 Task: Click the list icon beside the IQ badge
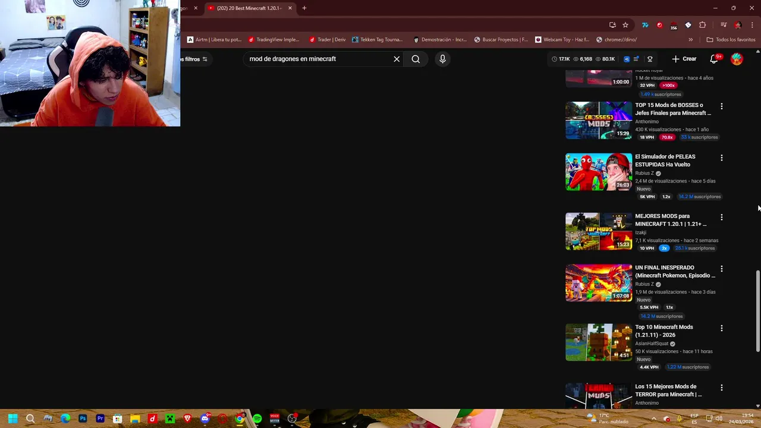(636, 59)
